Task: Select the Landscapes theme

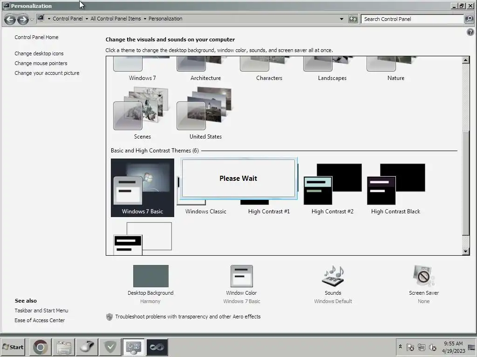Action: click(x=332, y=70)
